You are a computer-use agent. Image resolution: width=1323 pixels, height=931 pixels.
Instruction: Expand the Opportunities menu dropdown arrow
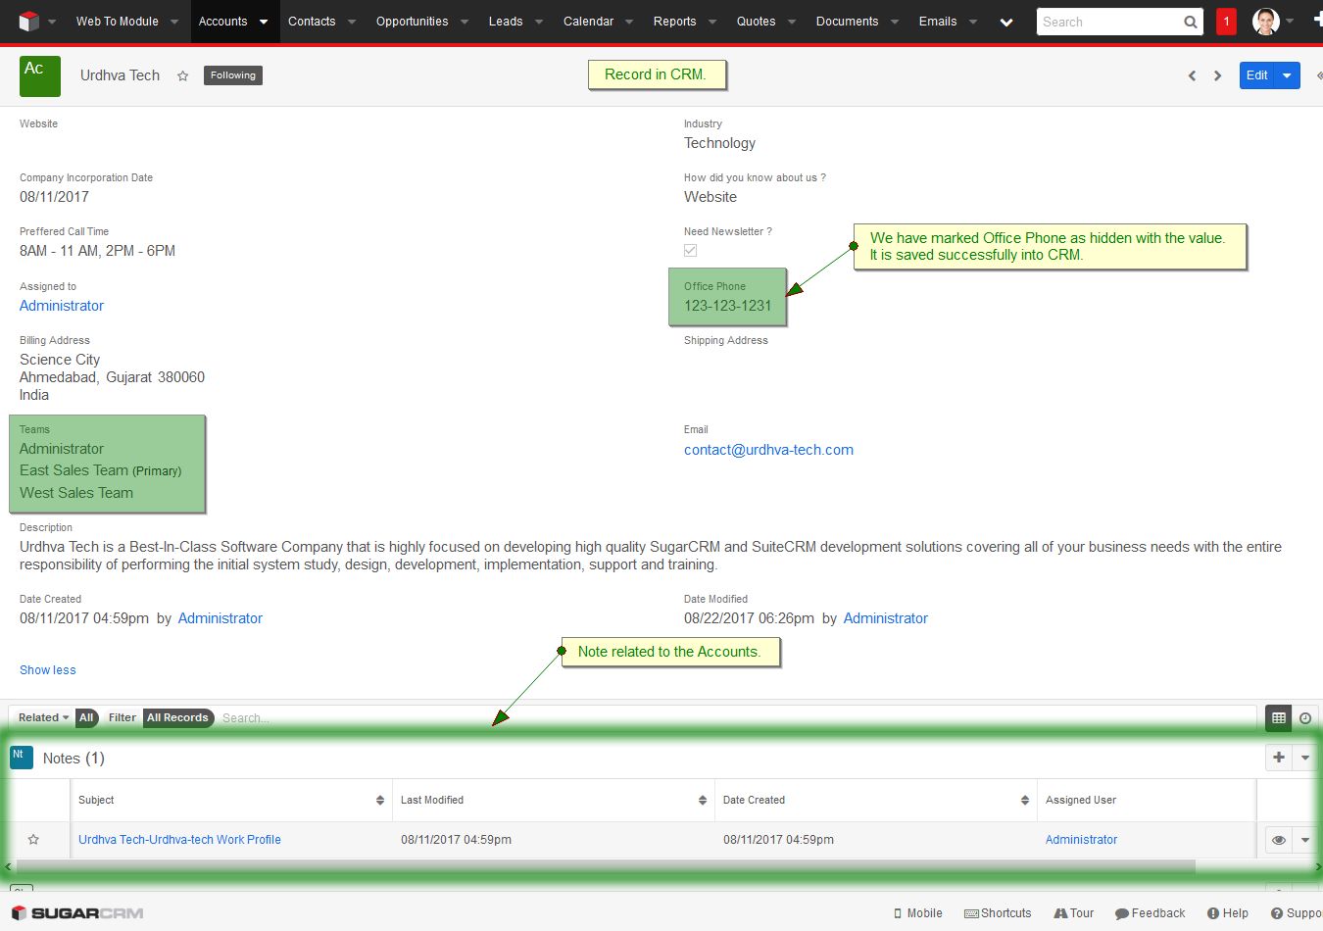click(465, 22)
